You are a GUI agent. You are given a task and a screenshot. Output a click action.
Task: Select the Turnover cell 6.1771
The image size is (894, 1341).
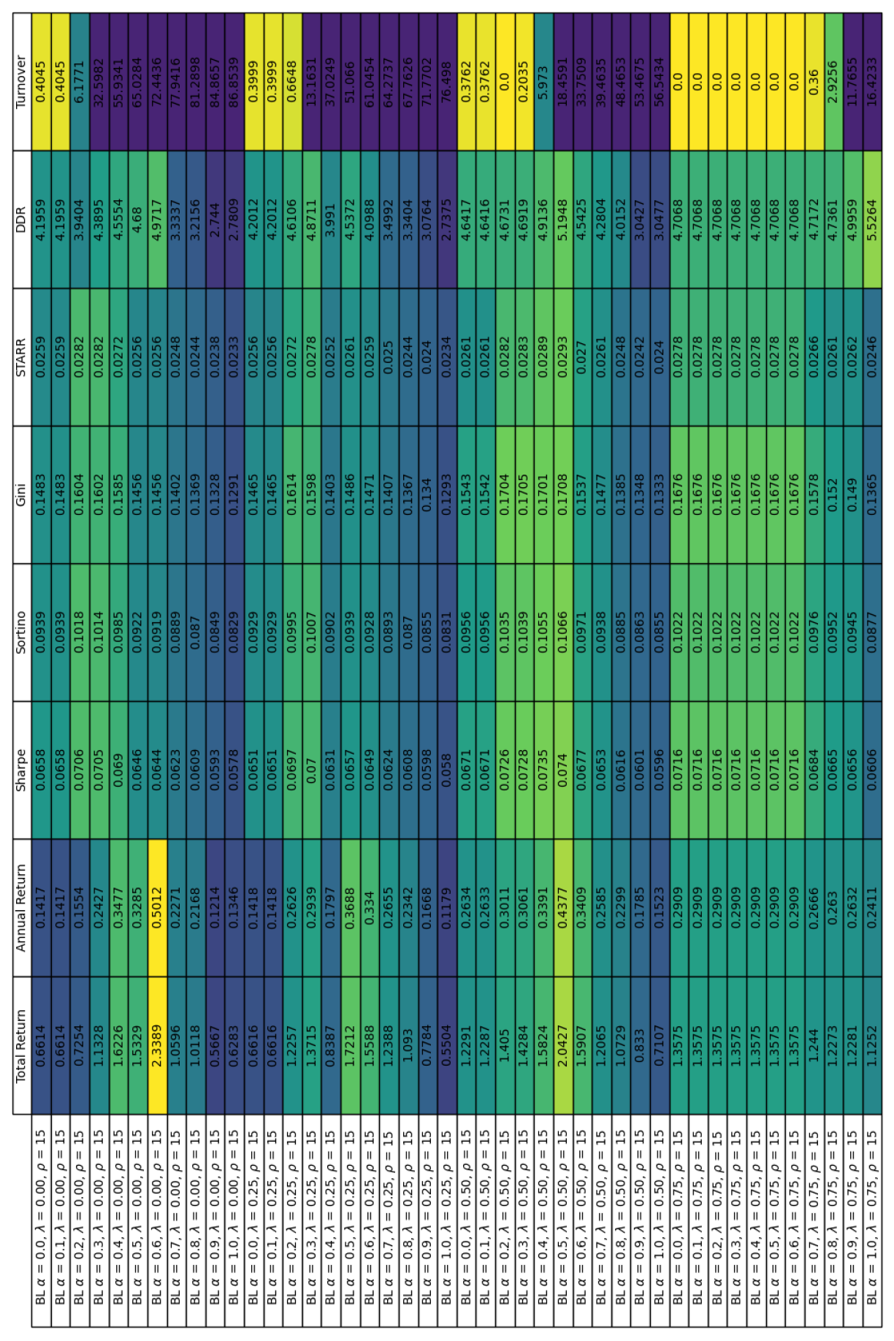pos(80,82)
